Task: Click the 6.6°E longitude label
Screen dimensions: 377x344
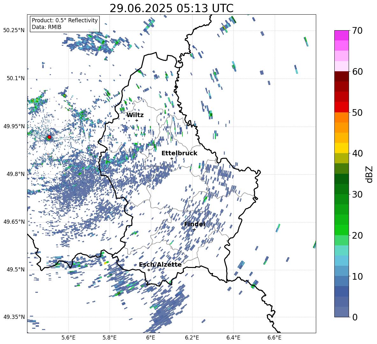Action: pyautogui.click(x=274, y=338)
